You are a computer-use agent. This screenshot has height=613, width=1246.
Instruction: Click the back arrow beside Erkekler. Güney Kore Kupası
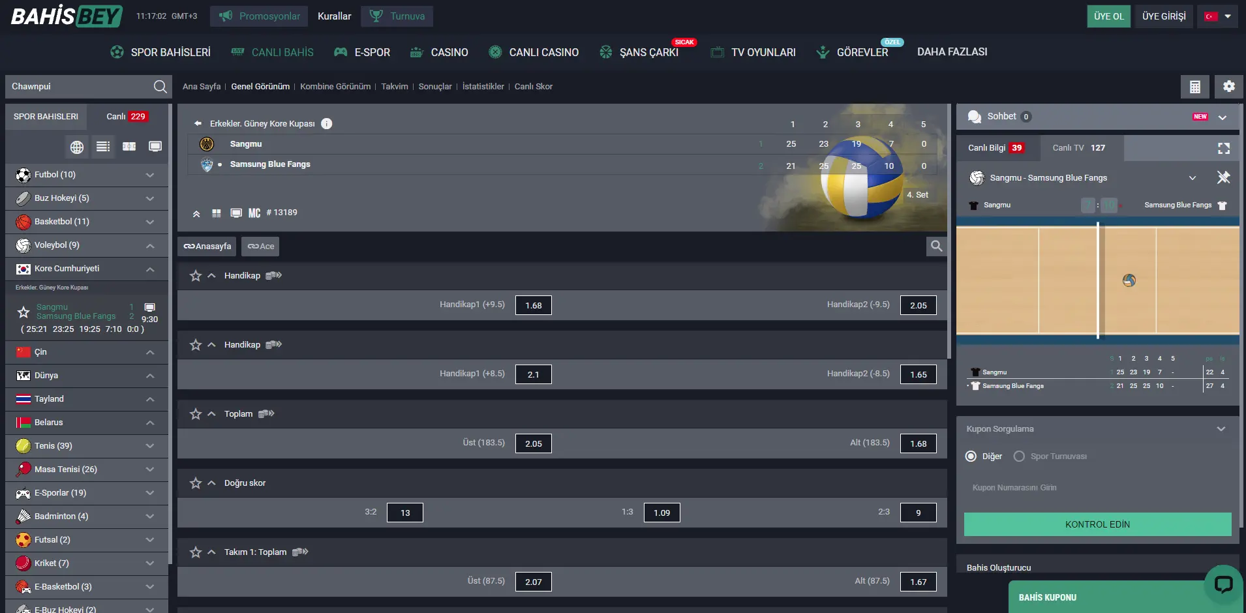point(198,123)
